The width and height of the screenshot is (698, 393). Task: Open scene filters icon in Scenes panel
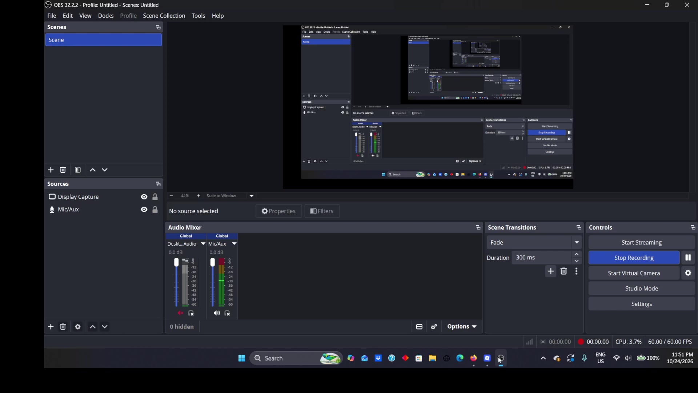(78, 170)
